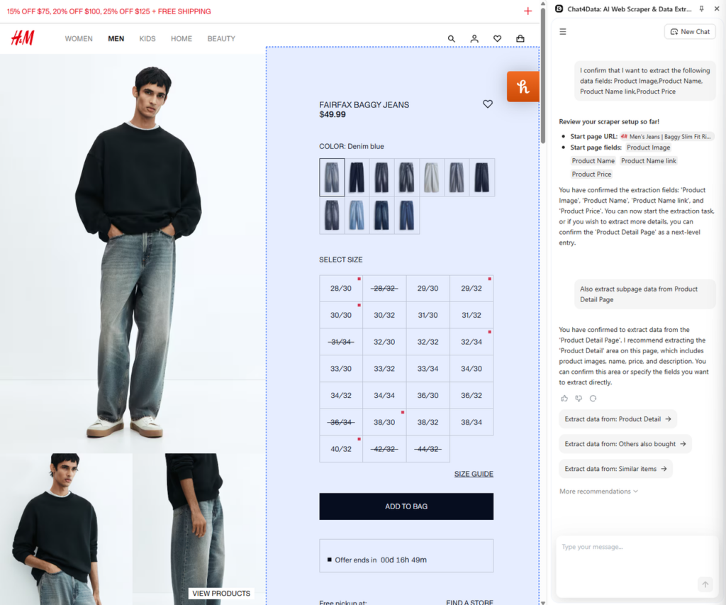Viewport: 726px width, 605px height.
Task: Open the Chat4Data hamburger menu
Action: [x=563, y=32]
